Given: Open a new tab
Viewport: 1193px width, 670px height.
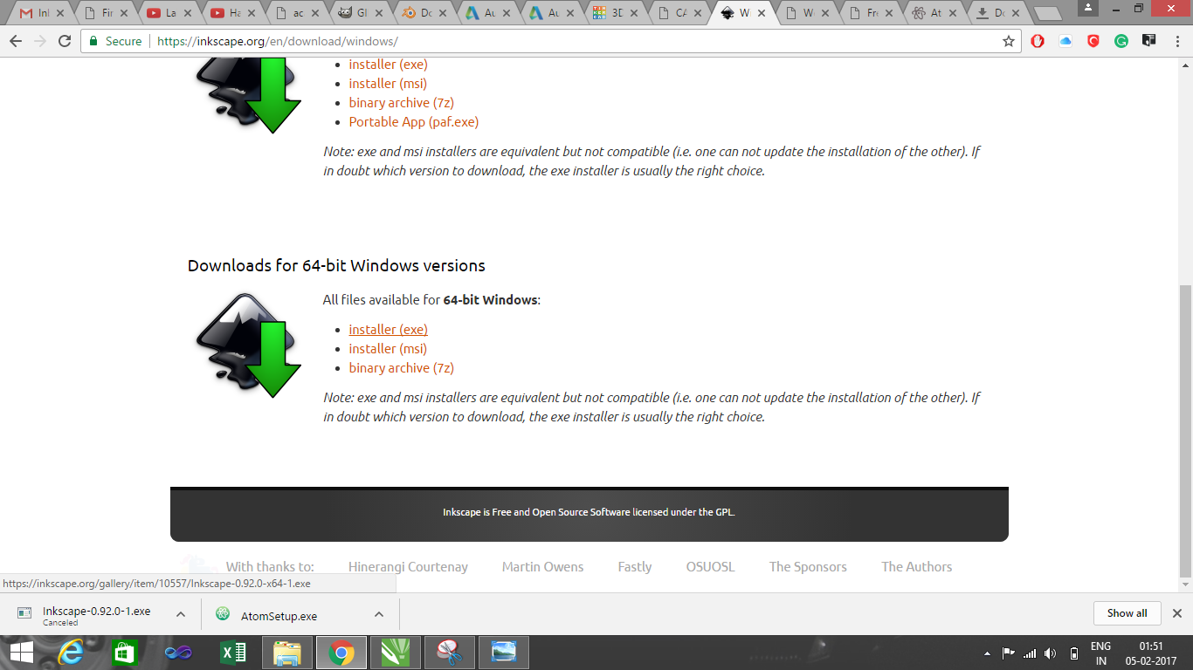Looking at the screenshot, I should pos(1047,14).
